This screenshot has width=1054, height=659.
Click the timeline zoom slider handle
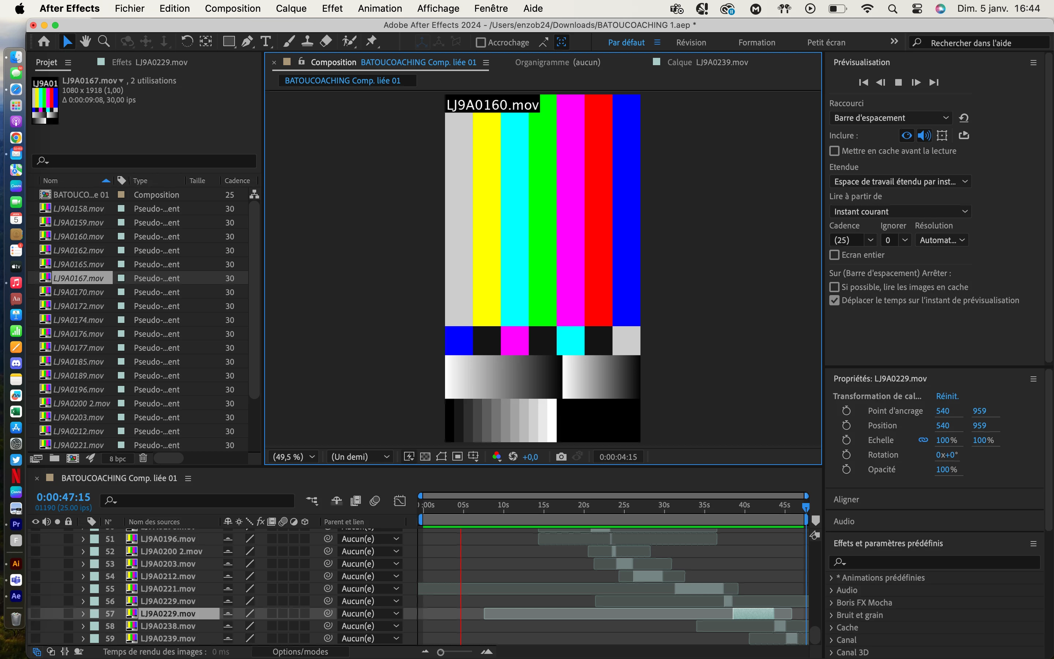coord(441,652)
